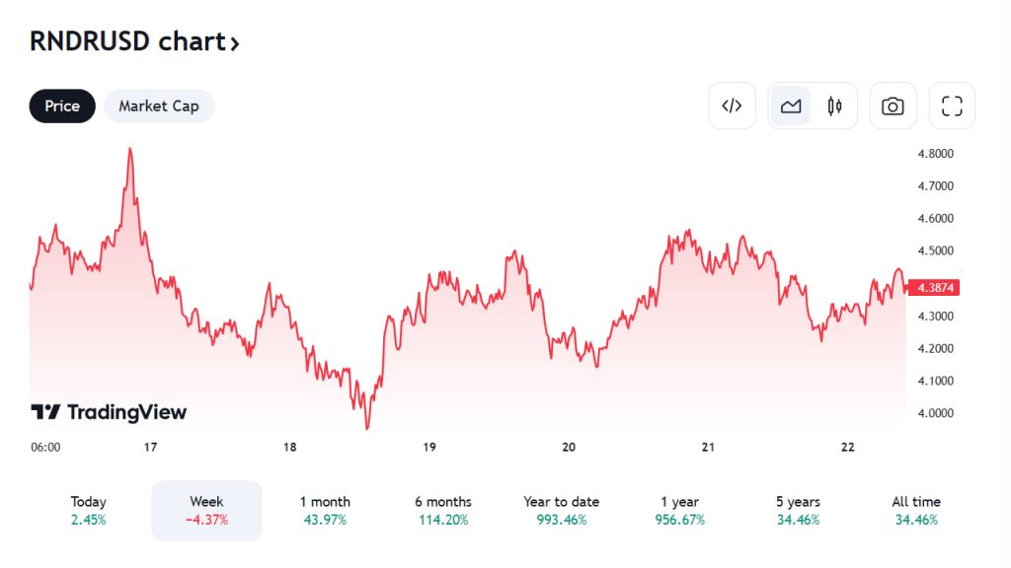The image size is (1011, 568).
Task: Switch to All time range
Action: point(916,510)
